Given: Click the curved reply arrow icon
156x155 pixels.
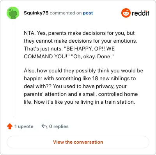Looking at the screenshot, I should coord(44,126).
